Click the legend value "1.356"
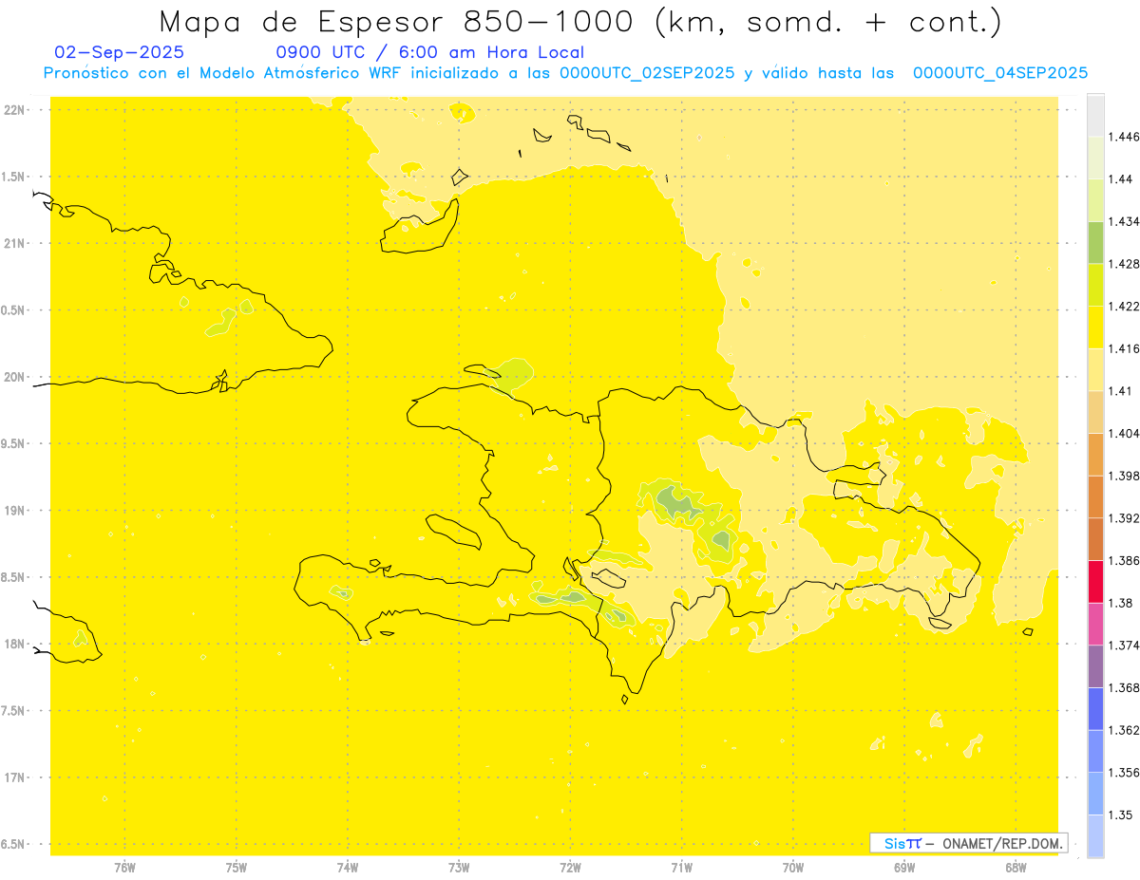Screen dimensions: 1140x880 tap(1124, 773)
